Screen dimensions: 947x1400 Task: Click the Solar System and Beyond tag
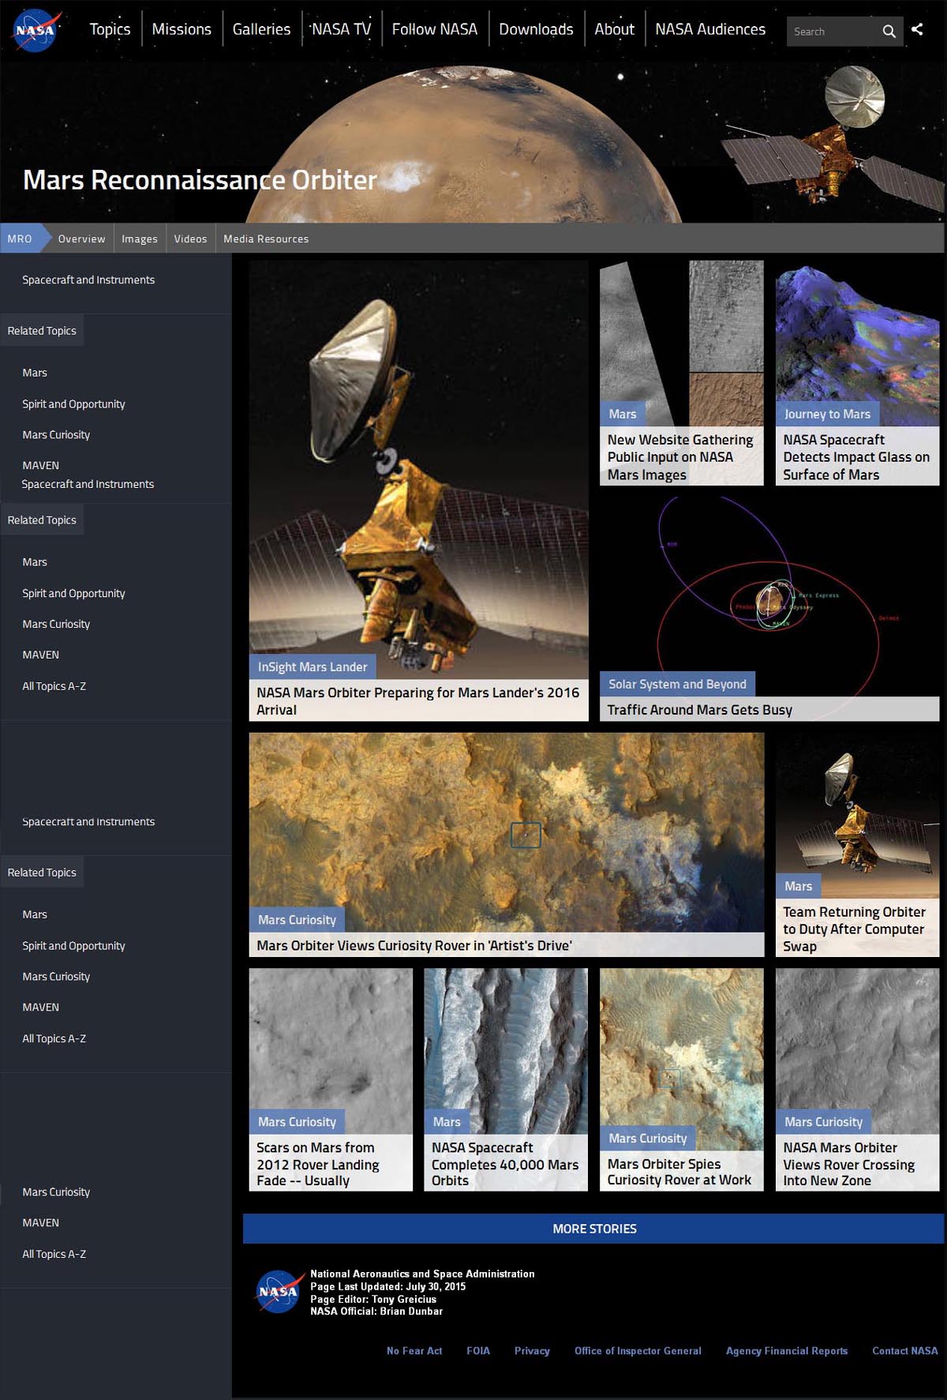(x=677, y=684)
